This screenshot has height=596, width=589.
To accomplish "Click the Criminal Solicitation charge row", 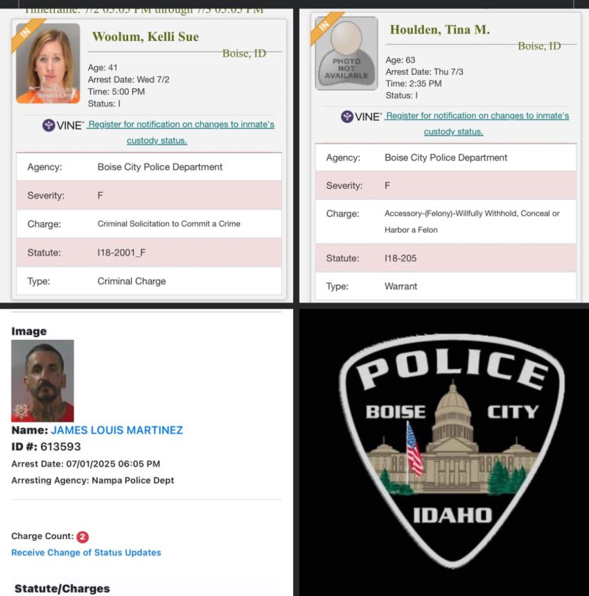I will (x=149, y=224).
